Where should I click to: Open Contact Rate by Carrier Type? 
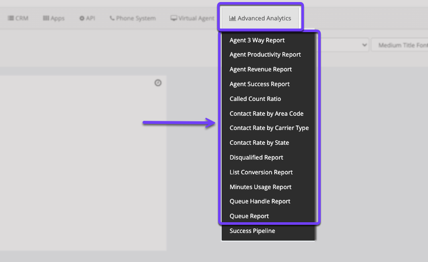pyautogui.click(x=269, y=128)
